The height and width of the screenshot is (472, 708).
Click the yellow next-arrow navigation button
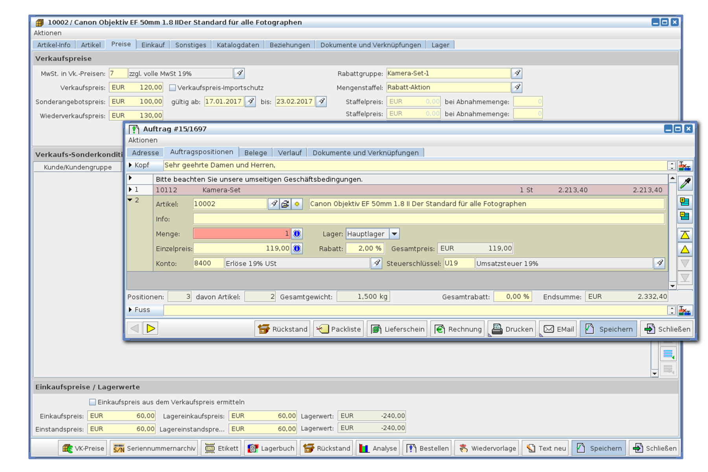151,328
